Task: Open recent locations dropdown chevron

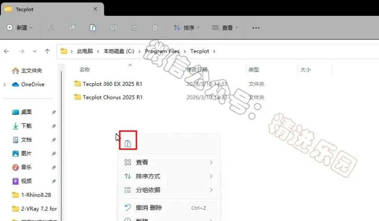Action: tap(35, 51)
